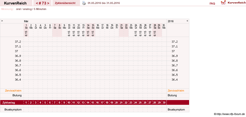The image size is (246, 117).
Task: Open the KurvenReich logo link top right
Action: point(233,3)
